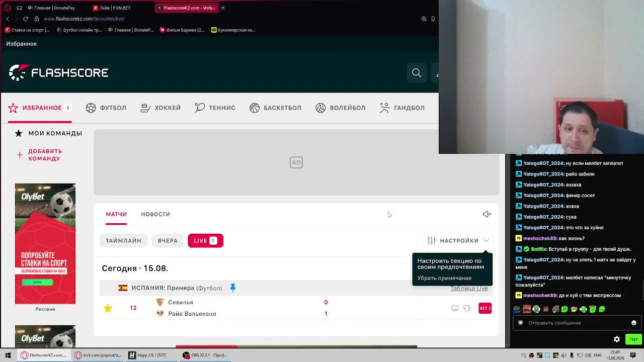This screenshot has width=644, height=362.
Task: Click the green Pepe frog emote in chat
Action: [x=517, y=309]
